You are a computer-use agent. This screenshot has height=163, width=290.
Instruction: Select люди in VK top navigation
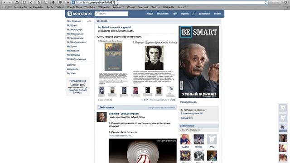(x=150, y=14)
